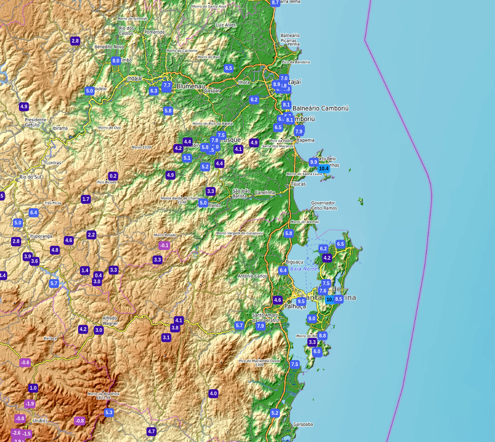Select the Baía Norte water label

point(304,269)
